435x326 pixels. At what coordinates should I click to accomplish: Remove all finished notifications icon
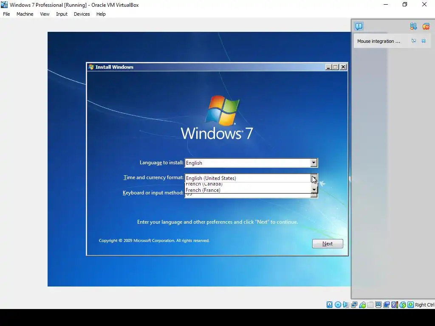click(x=426, y=26)
